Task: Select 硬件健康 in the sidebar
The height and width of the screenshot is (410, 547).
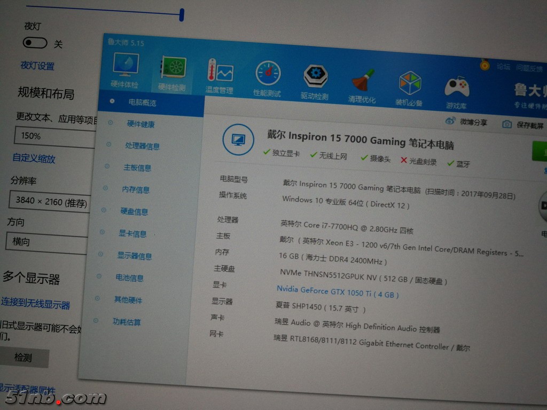Action: point(140,124)
